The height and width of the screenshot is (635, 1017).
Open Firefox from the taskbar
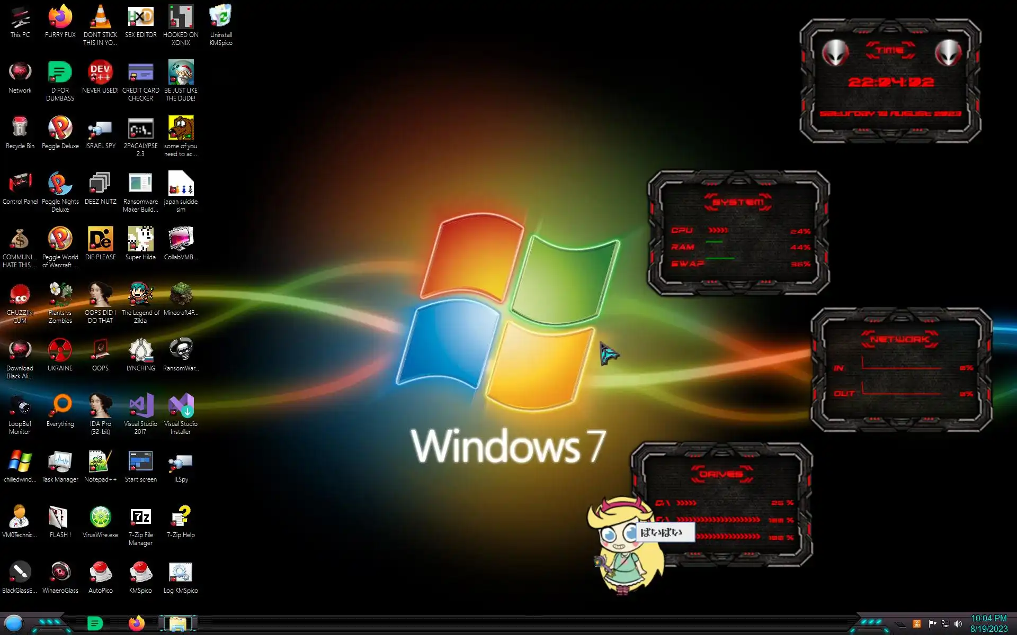click(137, 623)
